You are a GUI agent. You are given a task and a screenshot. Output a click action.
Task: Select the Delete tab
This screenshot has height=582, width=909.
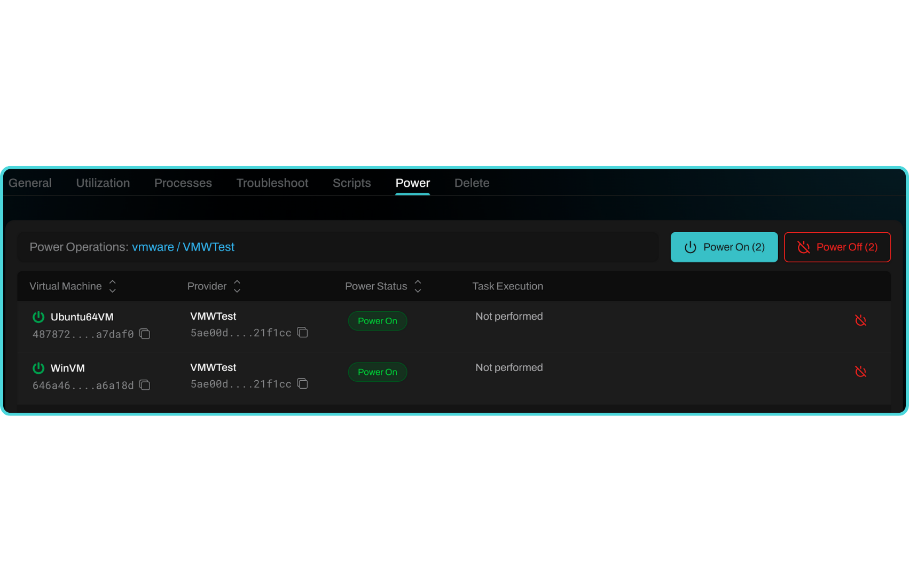[x=472, y=183]
